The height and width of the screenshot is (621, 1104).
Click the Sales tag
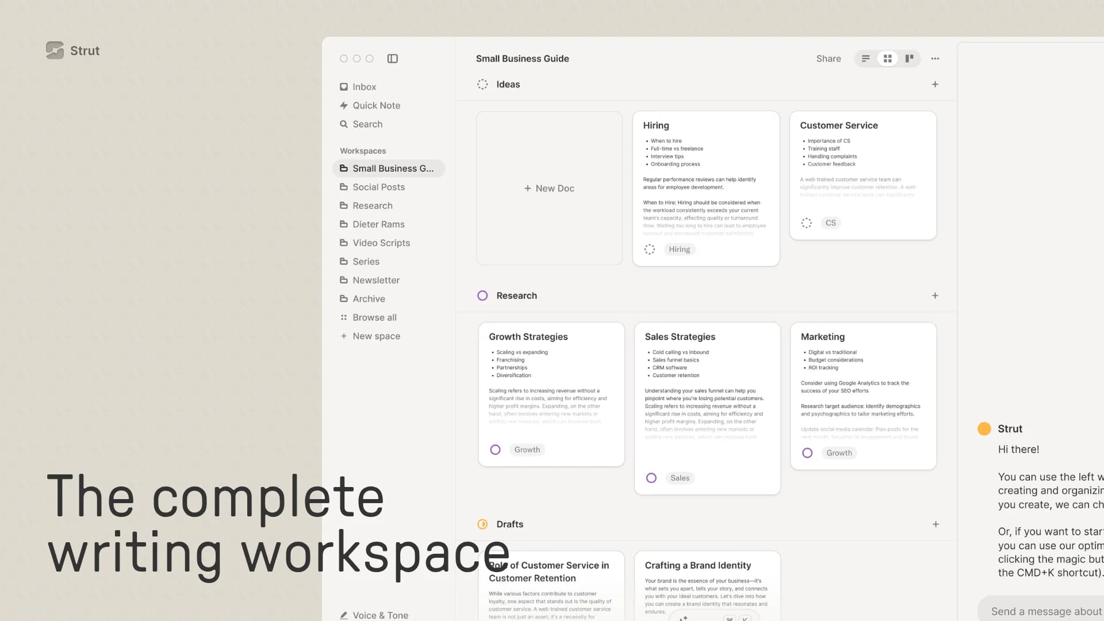(680, 478)
